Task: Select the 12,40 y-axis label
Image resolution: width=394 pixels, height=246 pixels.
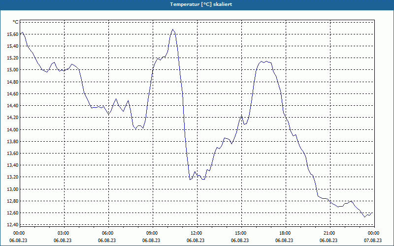Action: coord(13,225)
